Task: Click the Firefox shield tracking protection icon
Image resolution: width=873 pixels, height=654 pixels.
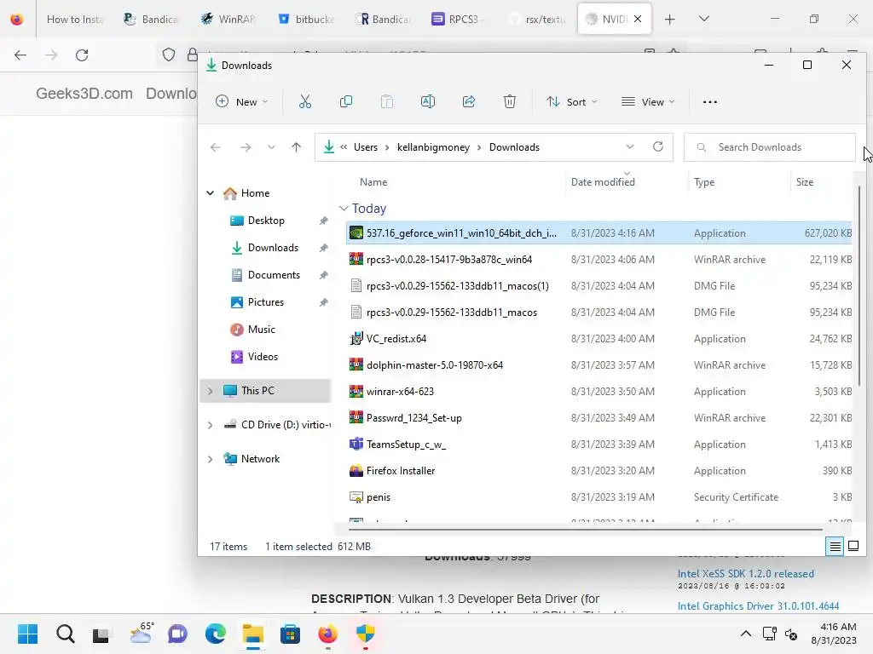Action: coord(168,54)
